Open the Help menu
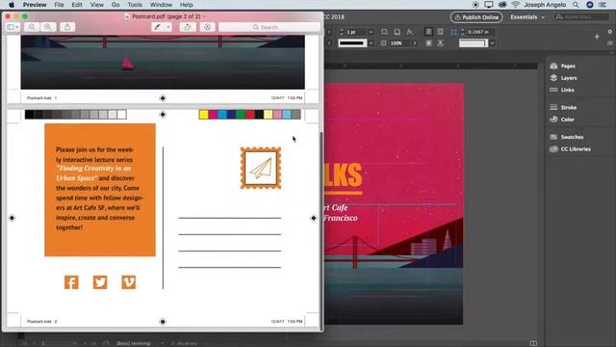The height and width of the screenshot is (347, 616). [x=186, y=5]
